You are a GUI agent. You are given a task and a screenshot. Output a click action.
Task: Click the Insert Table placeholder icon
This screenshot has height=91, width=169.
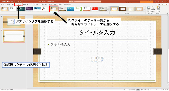tap(93, 58)
